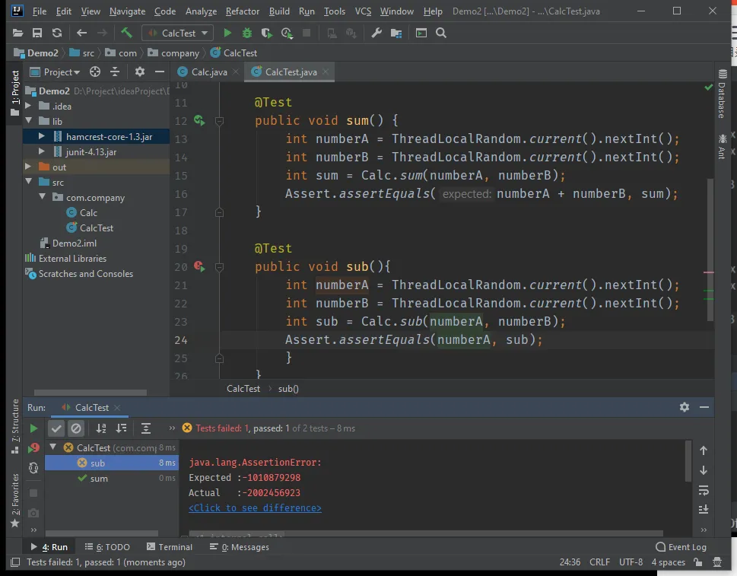Screen dimensions: 737x576
Task: Click the 'Click to see difference' link
Action: 255,508
